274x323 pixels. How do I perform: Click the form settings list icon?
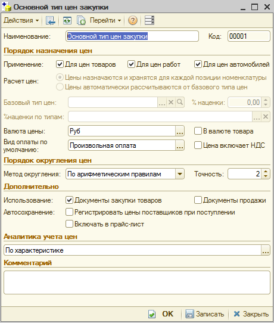coord(150,20)
